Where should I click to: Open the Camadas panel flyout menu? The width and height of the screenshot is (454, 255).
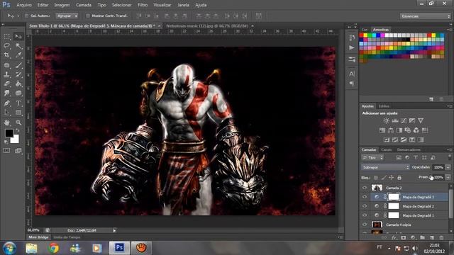pos(449,149)
